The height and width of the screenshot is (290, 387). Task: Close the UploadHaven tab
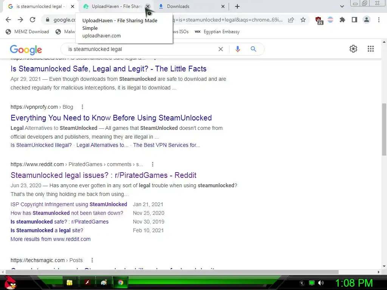(x=148, y=6)
